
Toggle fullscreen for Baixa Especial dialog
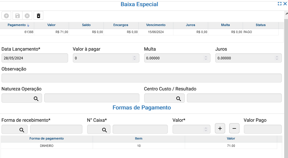(280, 4)
